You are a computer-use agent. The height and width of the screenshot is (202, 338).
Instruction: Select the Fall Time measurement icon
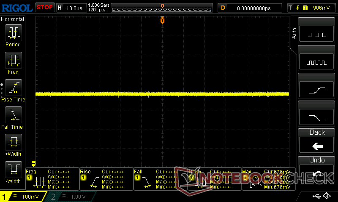14,115
